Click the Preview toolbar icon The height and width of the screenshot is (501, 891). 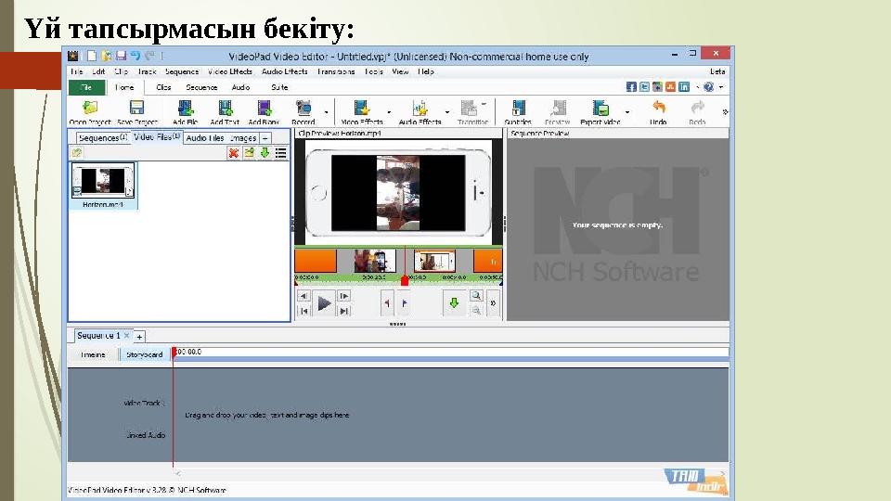pyautogui.click(x=558, y=108)
